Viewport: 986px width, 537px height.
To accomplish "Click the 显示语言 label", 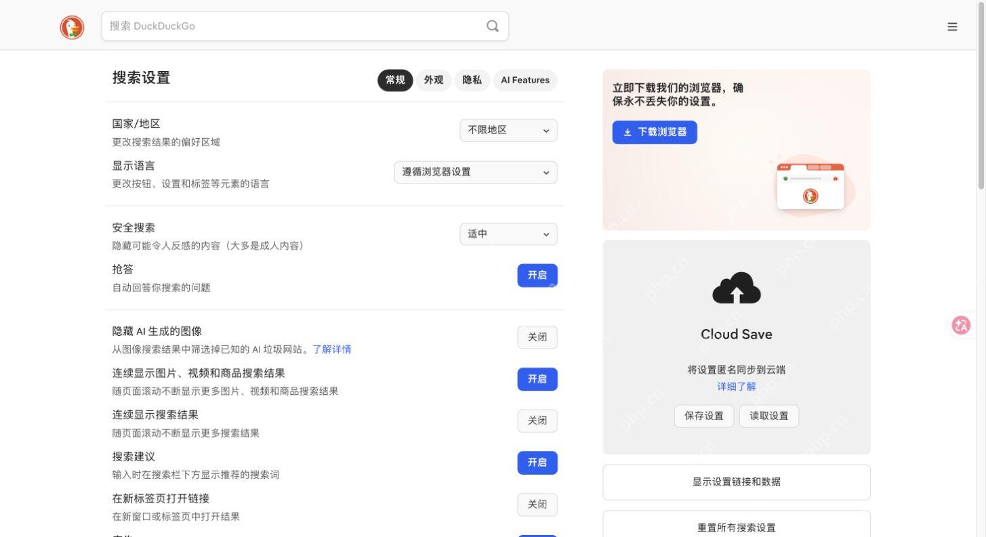I will tap(133, 166).
